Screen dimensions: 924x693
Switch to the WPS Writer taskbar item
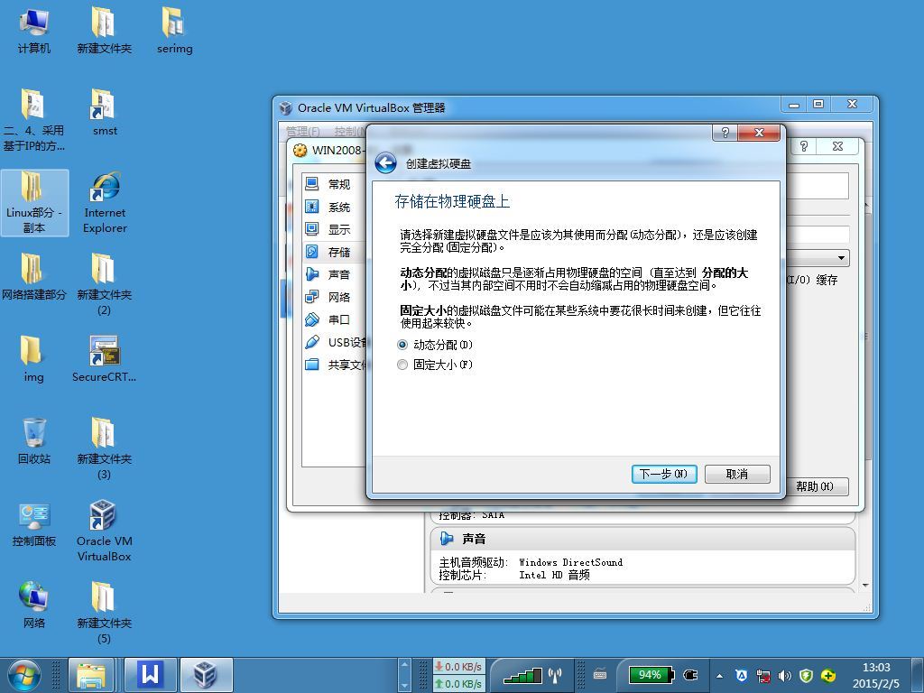(151, 675)
